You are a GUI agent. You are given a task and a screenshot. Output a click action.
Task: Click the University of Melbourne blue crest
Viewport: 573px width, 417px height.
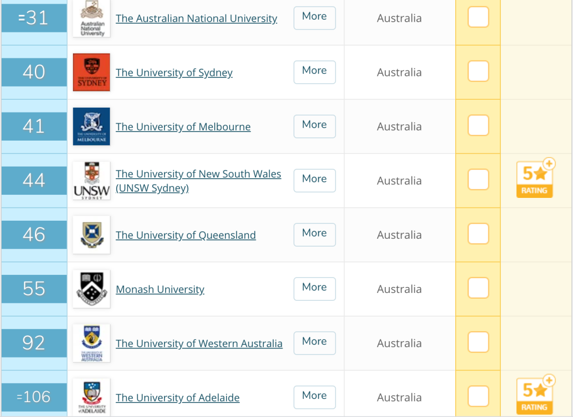91,126
